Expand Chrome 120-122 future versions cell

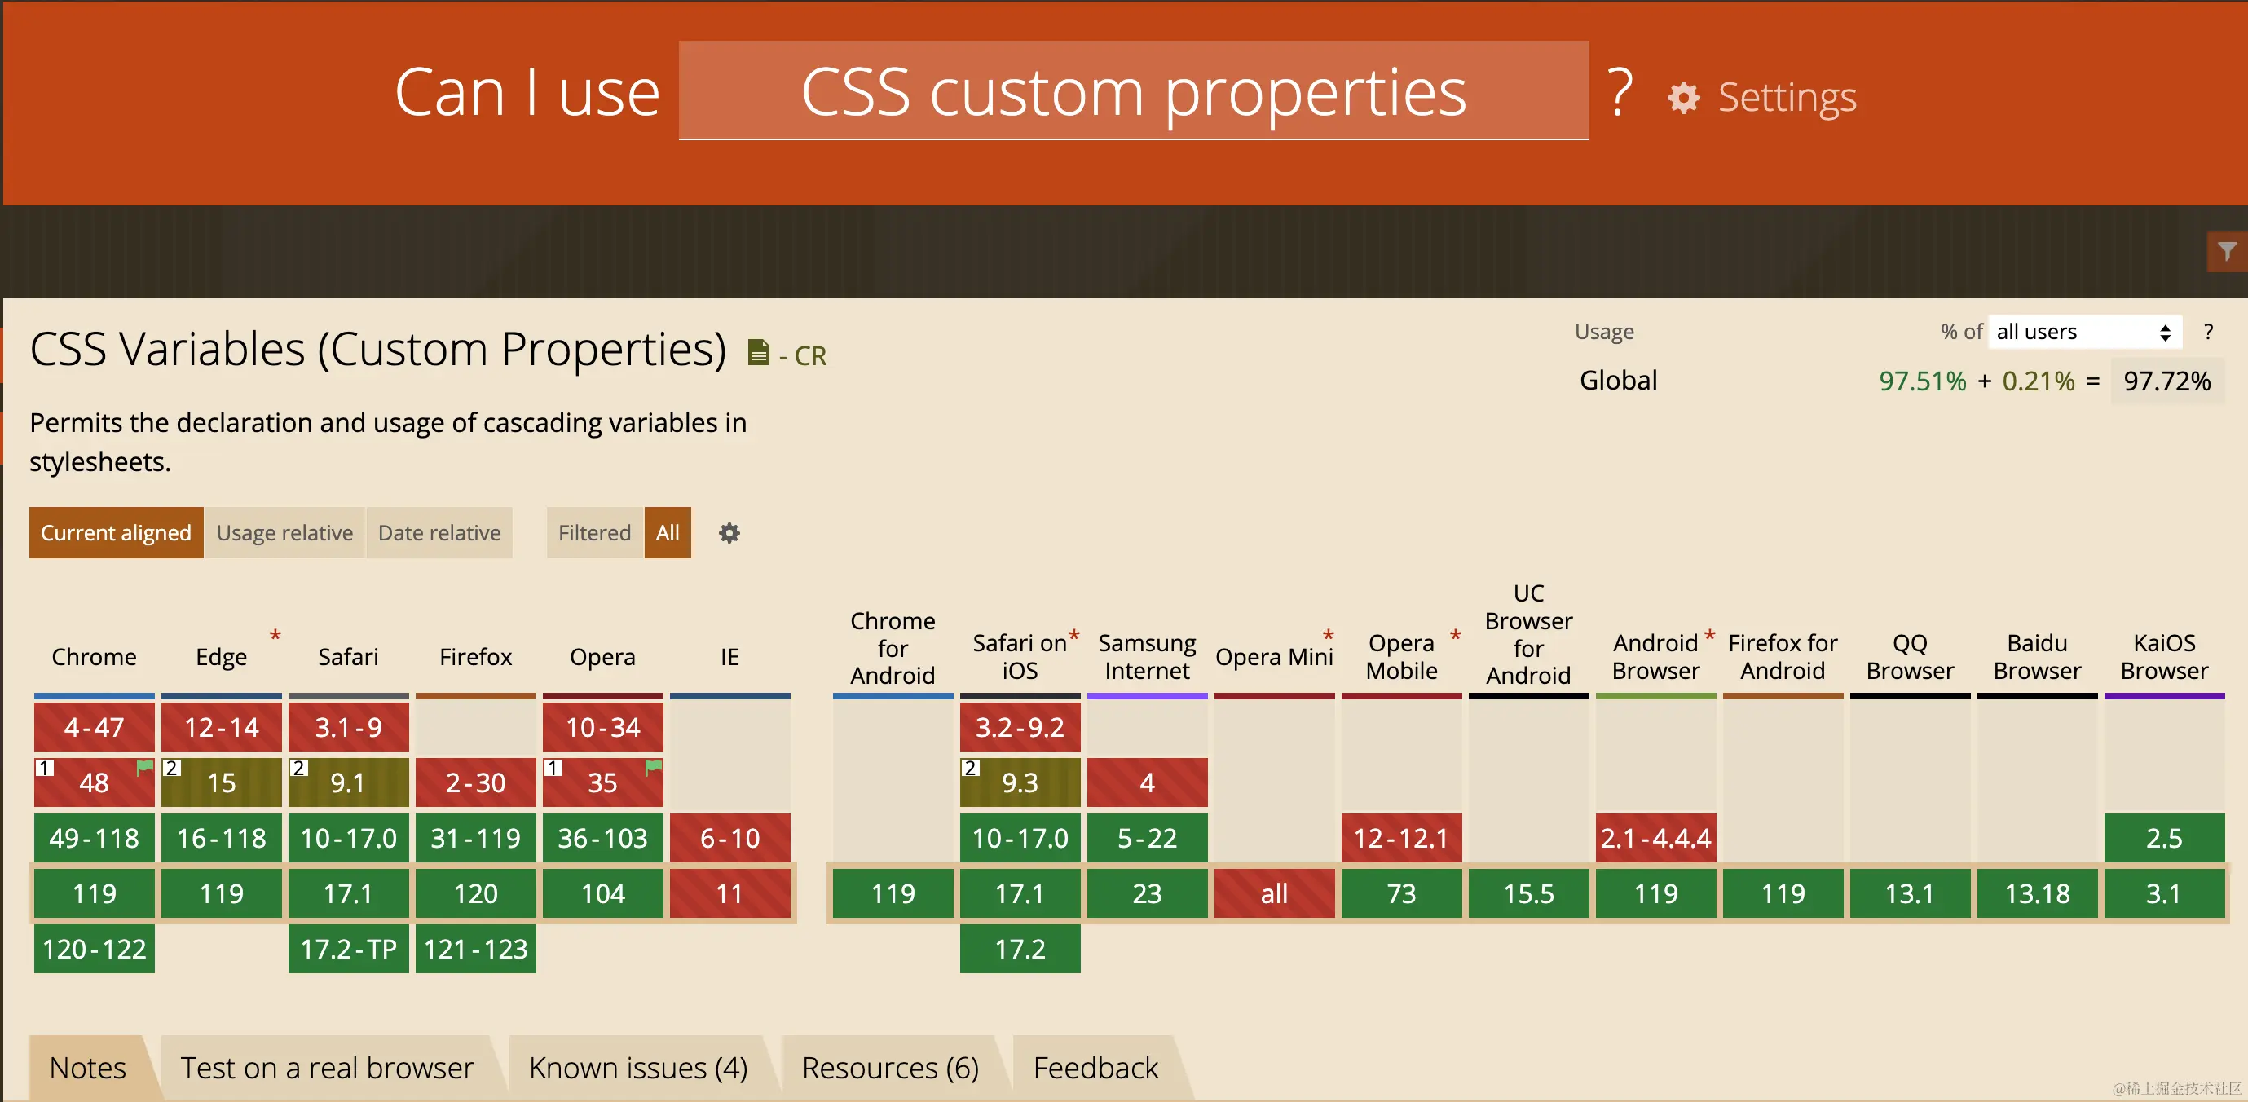[x=95, y=949]
